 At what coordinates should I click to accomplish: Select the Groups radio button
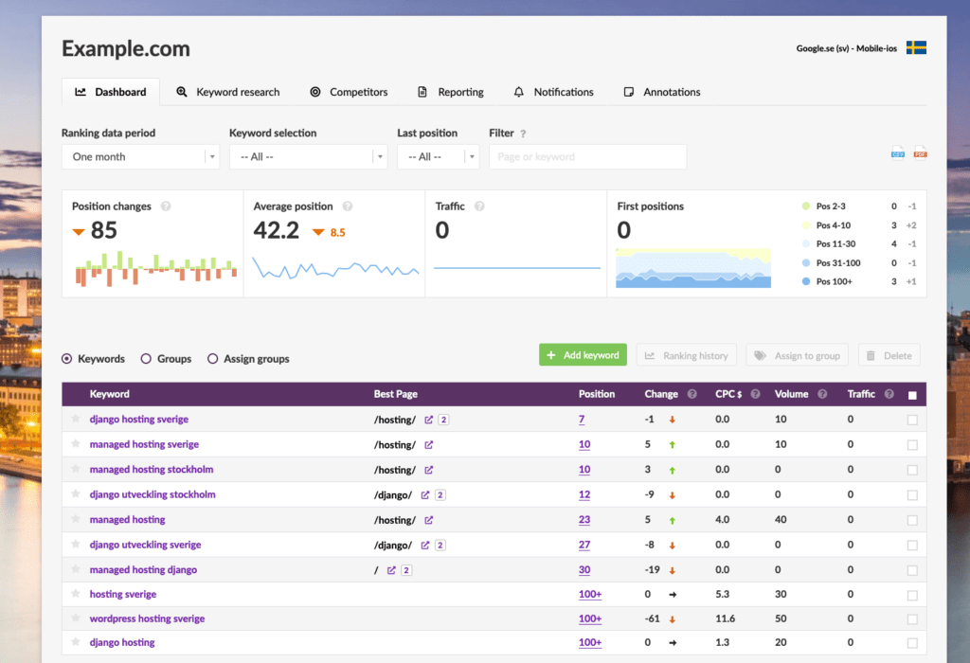click(146, 359)
